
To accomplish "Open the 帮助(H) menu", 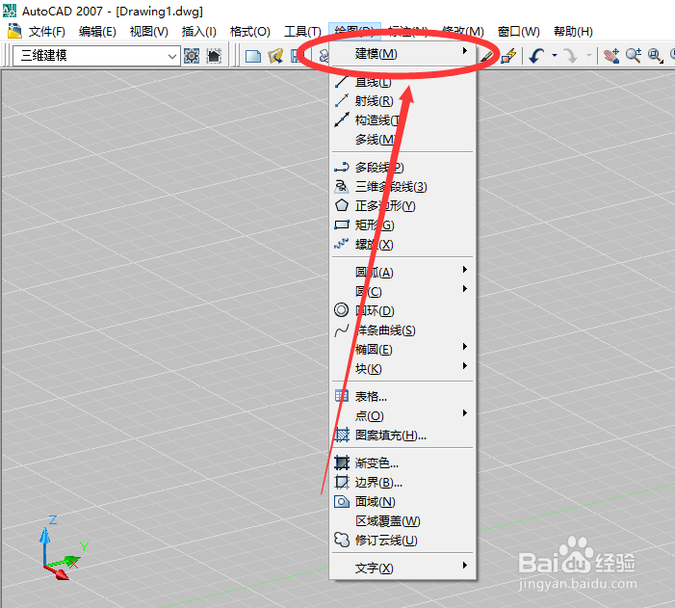I will [573, 32].
